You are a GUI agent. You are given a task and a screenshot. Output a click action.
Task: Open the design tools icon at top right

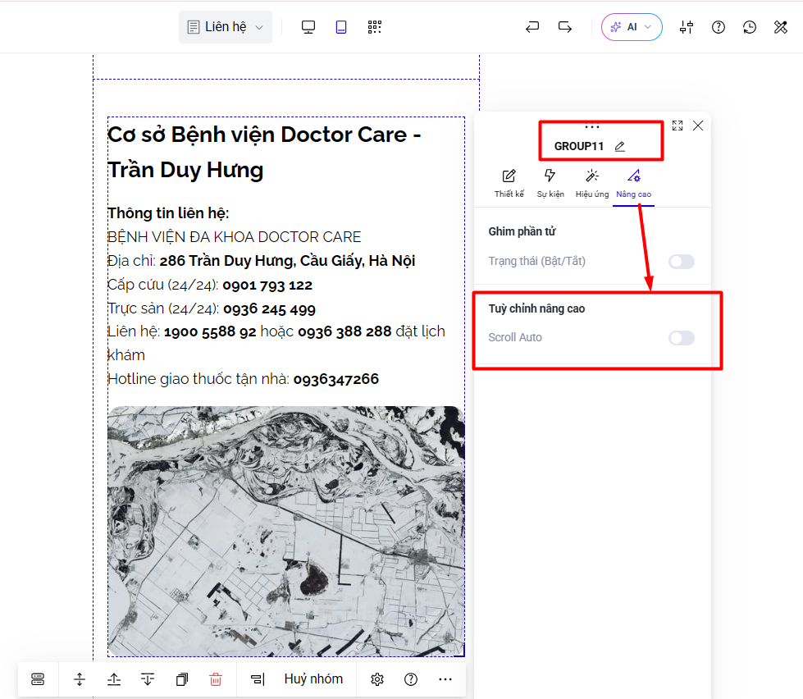pyautogui.click(x=781, y=27)
